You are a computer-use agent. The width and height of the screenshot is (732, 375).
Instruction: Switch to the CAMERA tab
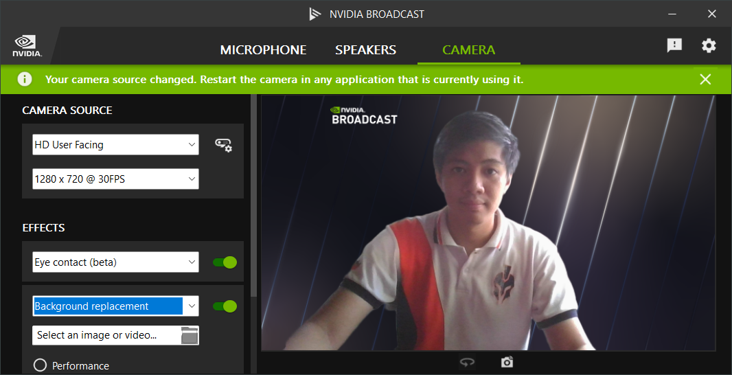tap(469, 50)
